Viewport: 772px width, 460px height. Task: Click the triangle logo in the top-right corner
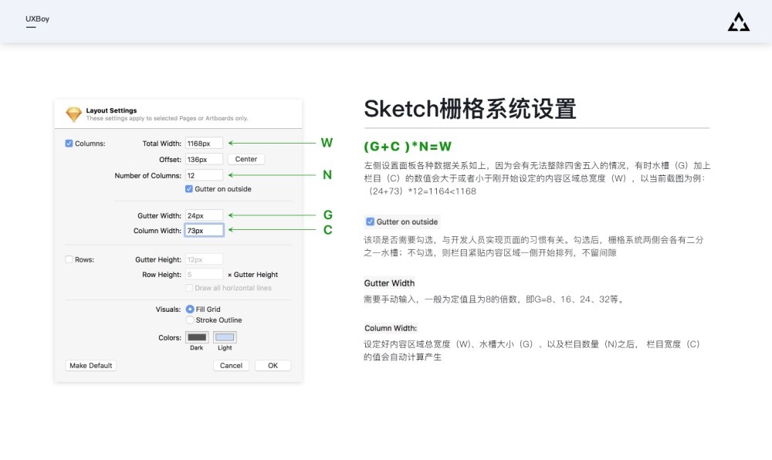[738, 23]
